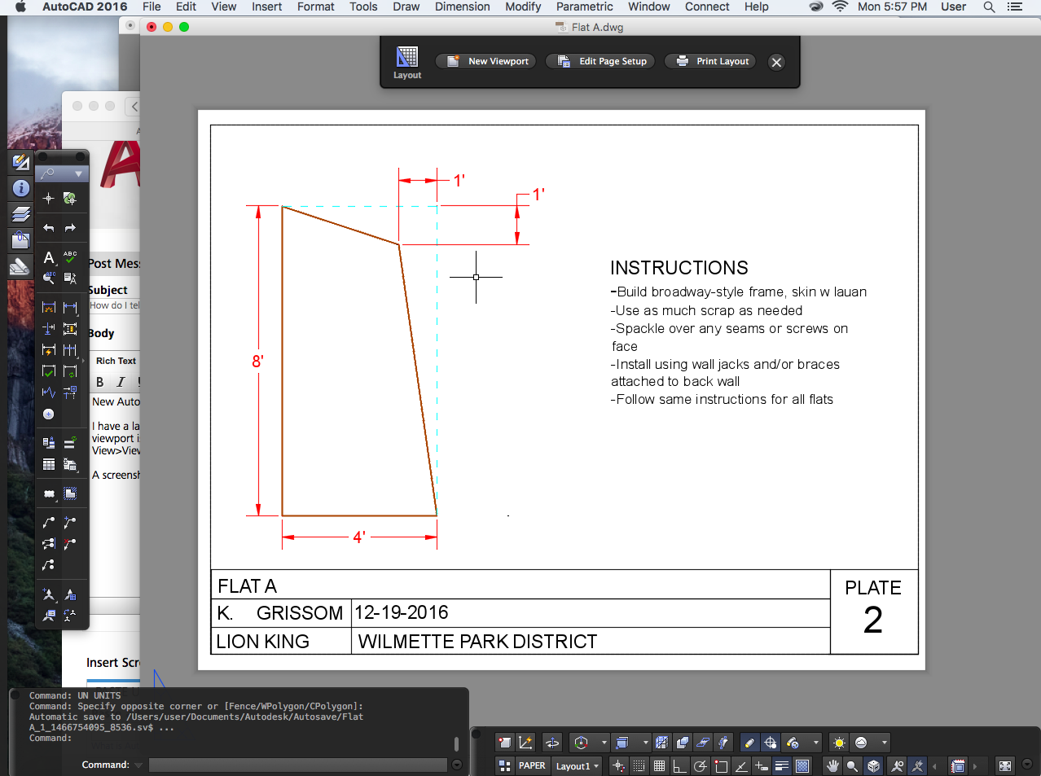Click the Print Layout button
1041x776 pixels.
point(710,61)
